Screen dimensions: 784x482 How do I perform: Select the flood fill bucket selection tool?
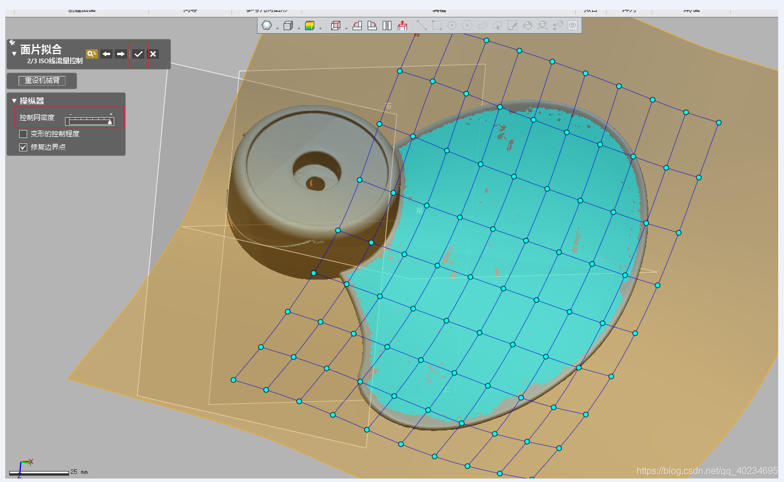click(528, 26)
